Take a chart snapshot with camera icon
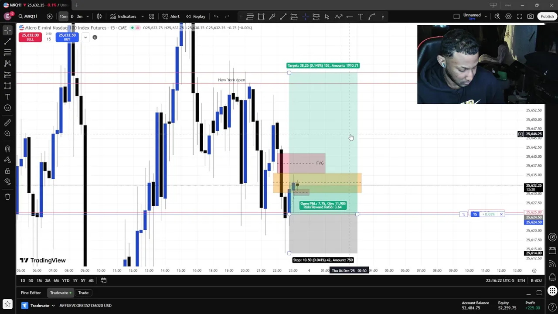This screenshot has width=558, height=314. tap(531, 17)
